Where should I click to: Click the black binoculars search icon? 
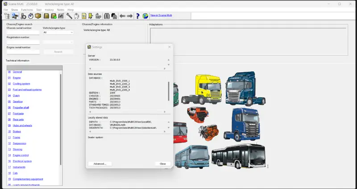click(x=114, y=16)
